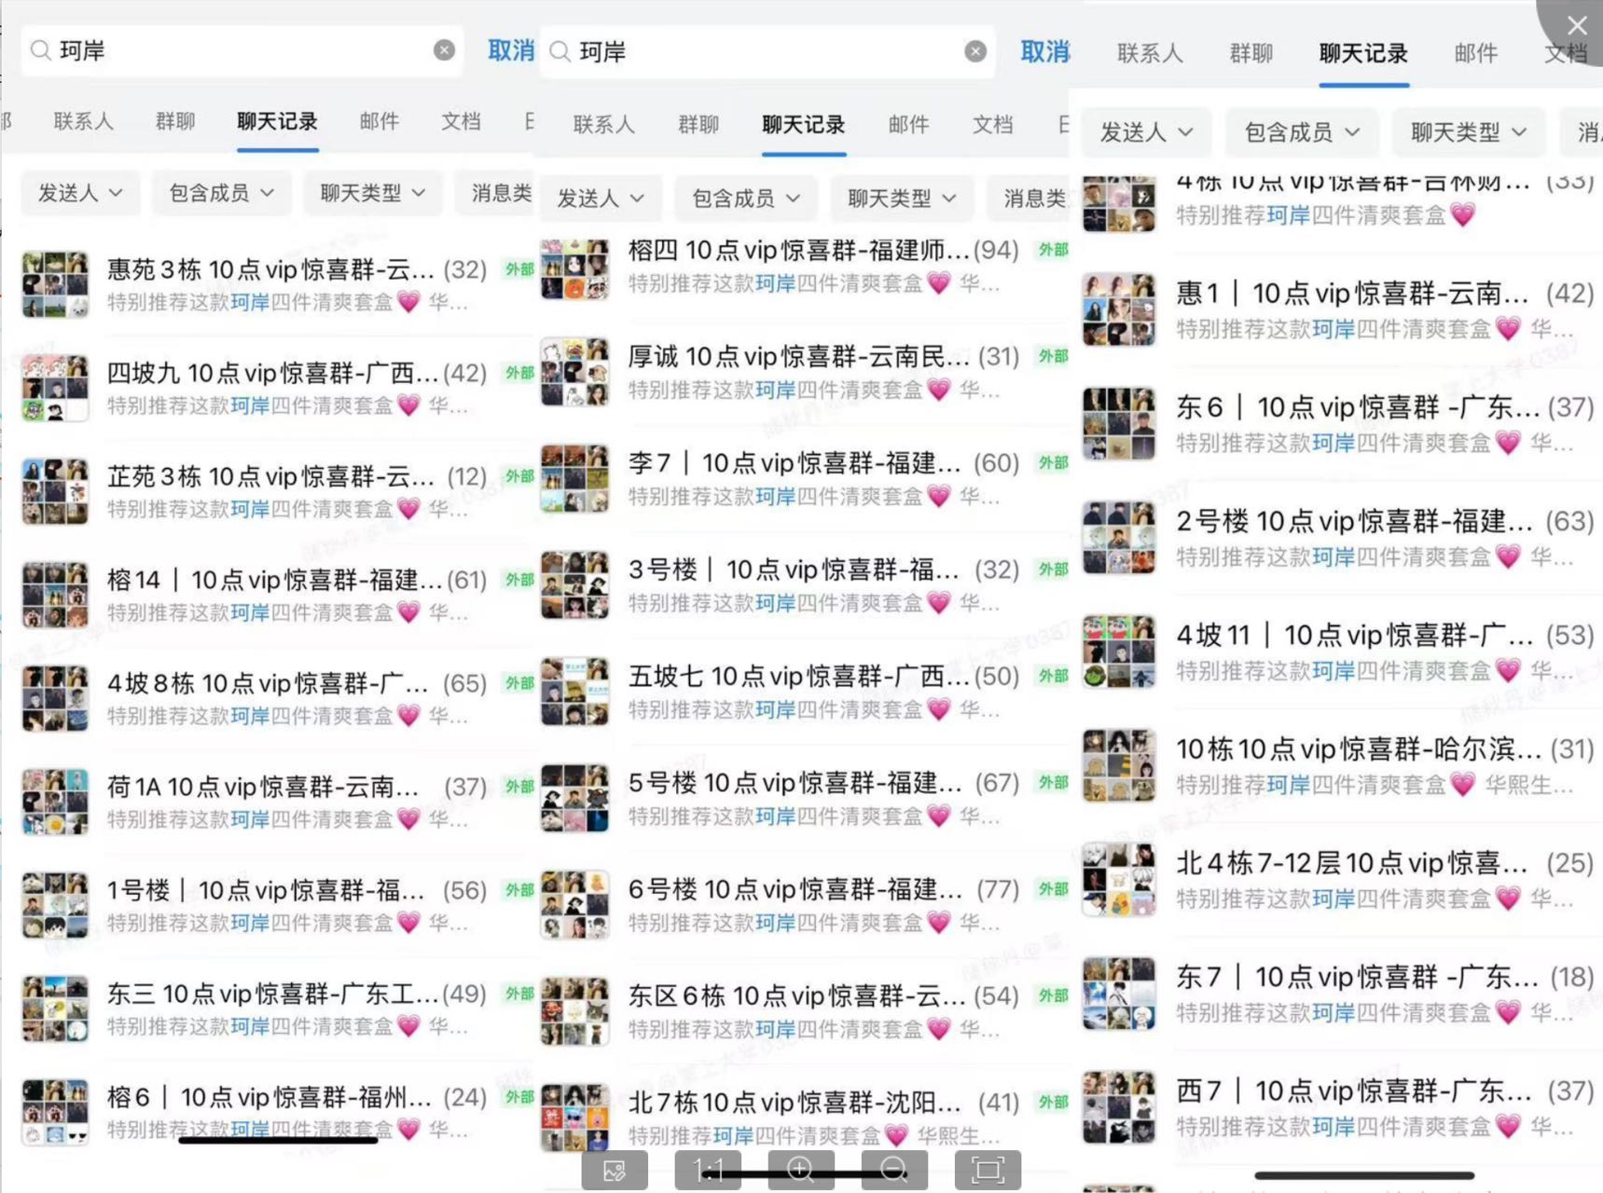Switch to the left 群聊 tab

tap(175, 121)
